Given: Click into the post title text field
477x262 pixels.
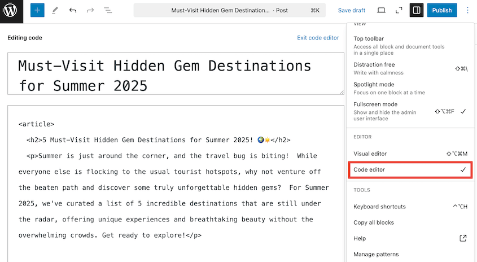Looking at the screenshot, I should tap(176, 73).
